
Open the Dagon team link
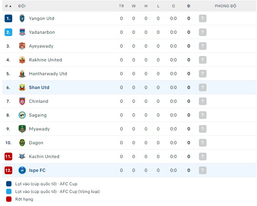click(36, 143)
